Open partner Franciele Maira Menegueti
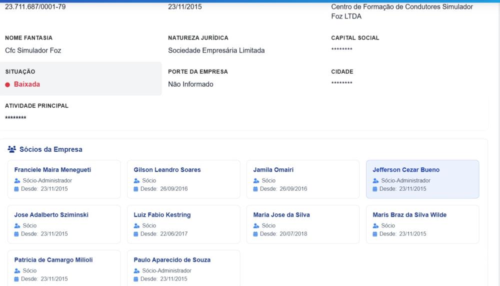The width and height of the screenshot is (500, 286). coord(52,170)
